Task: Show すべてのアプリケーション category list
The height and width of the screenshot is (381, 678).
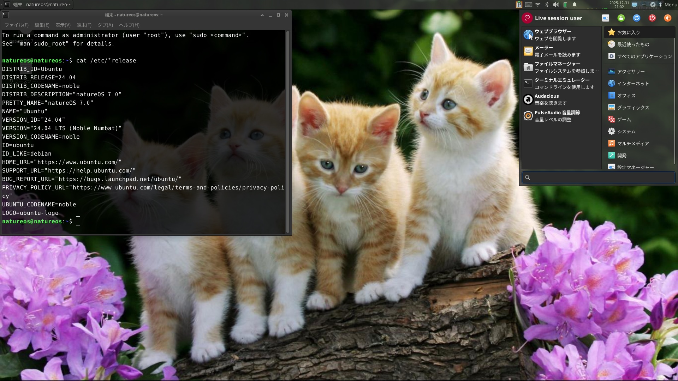Action: [640, 56]
